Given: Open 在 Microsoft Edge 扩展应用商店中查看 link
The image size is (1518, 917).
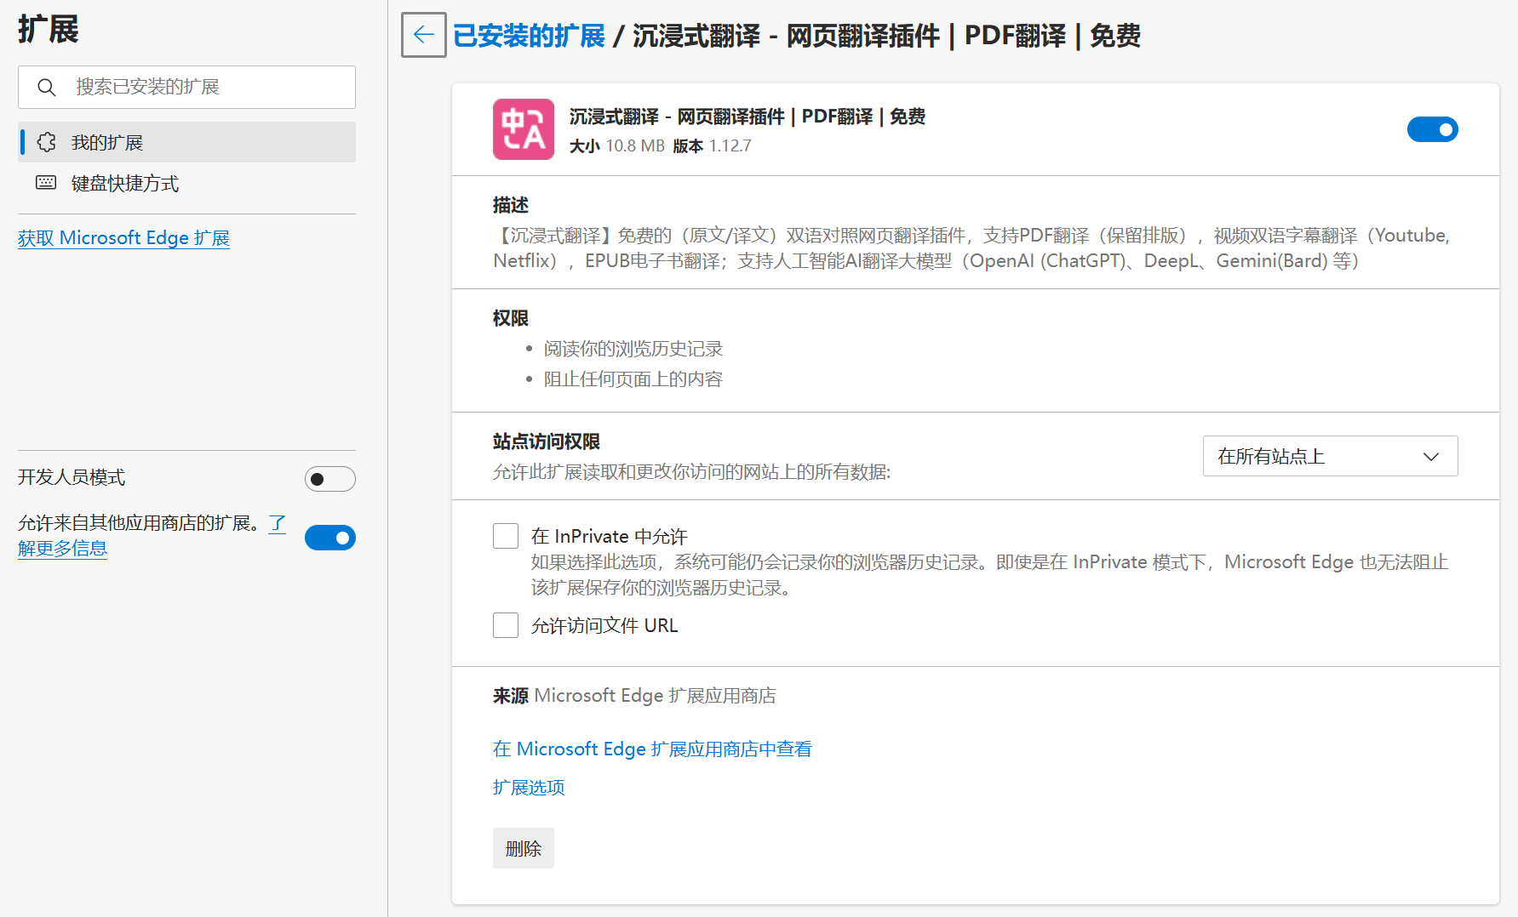Looking at the screenshot, I should [x=652, y=749].
